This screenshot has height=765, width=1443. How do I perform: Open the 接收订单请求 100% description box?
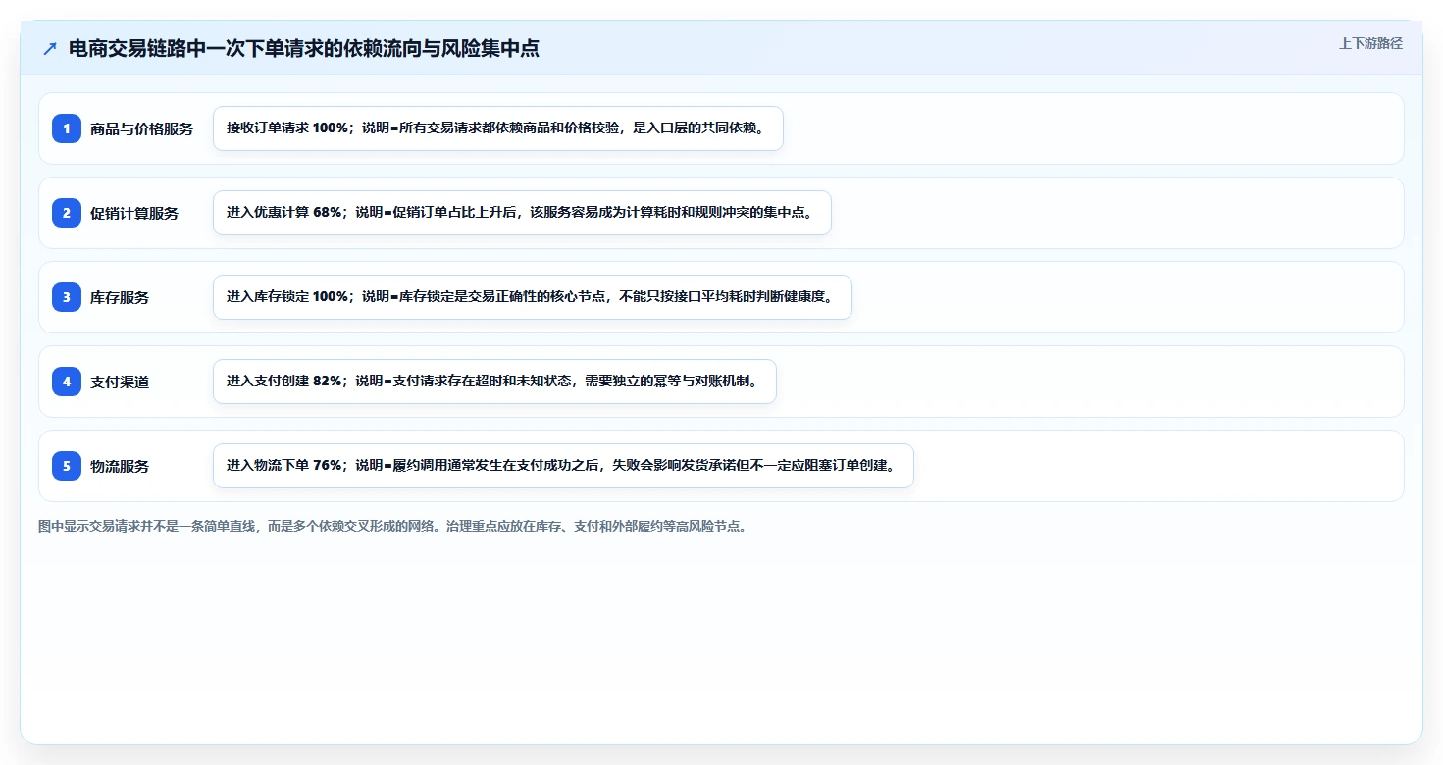pos(498,128)
